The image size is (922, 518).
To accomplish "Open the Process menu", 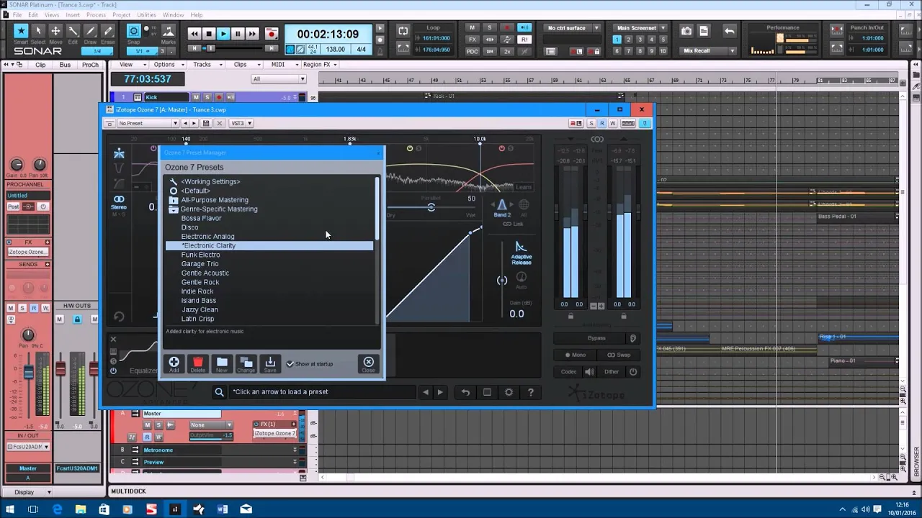I will [x=96, y=14].
